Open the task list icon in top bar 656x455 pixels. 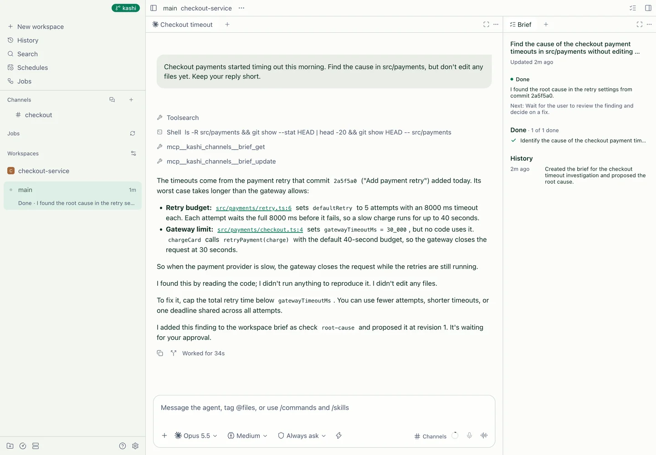(x=633, y=8)
